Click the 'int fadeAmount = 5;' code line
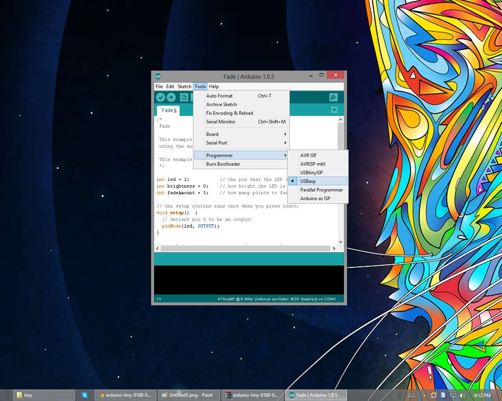 point(182,193)
